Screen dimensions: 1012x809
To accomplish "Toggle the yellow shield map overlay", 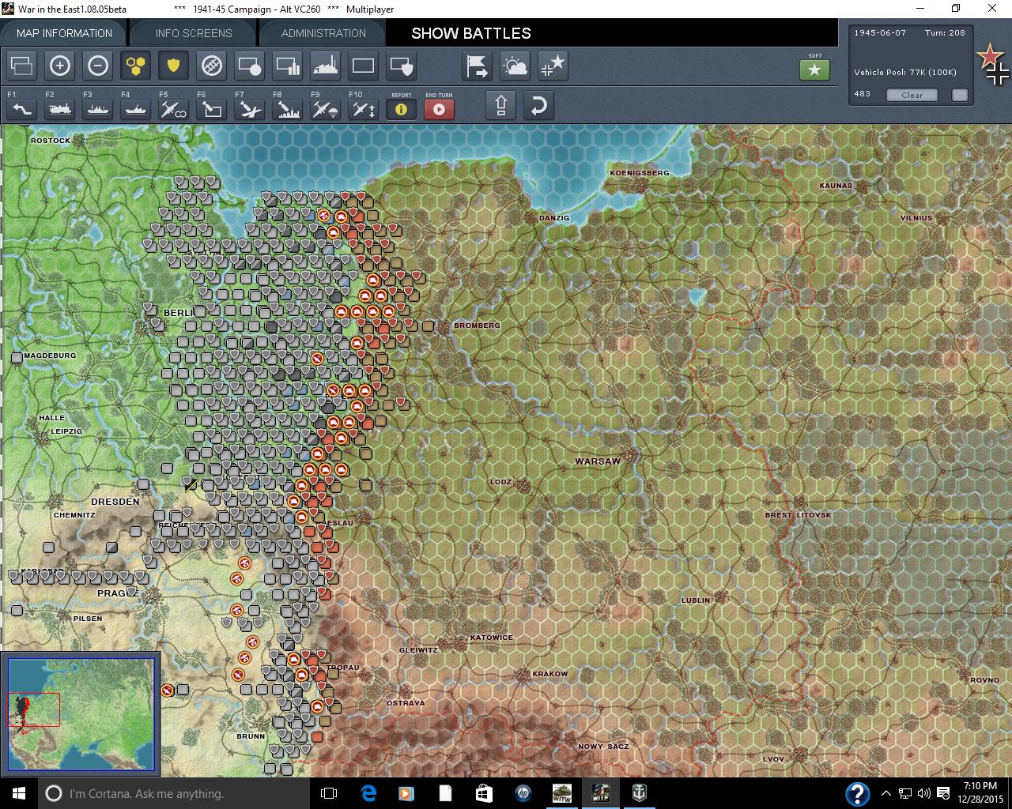I will point(174,66).
